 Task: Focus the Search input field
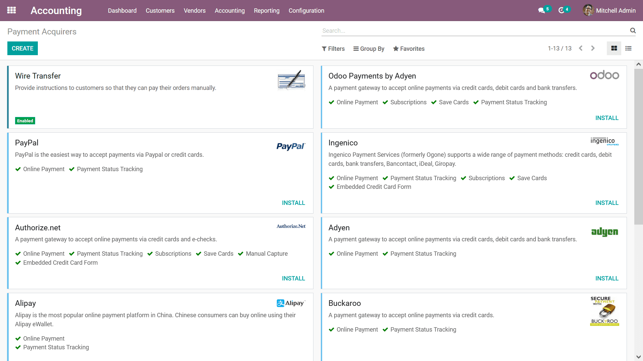(x=476, y=30)
